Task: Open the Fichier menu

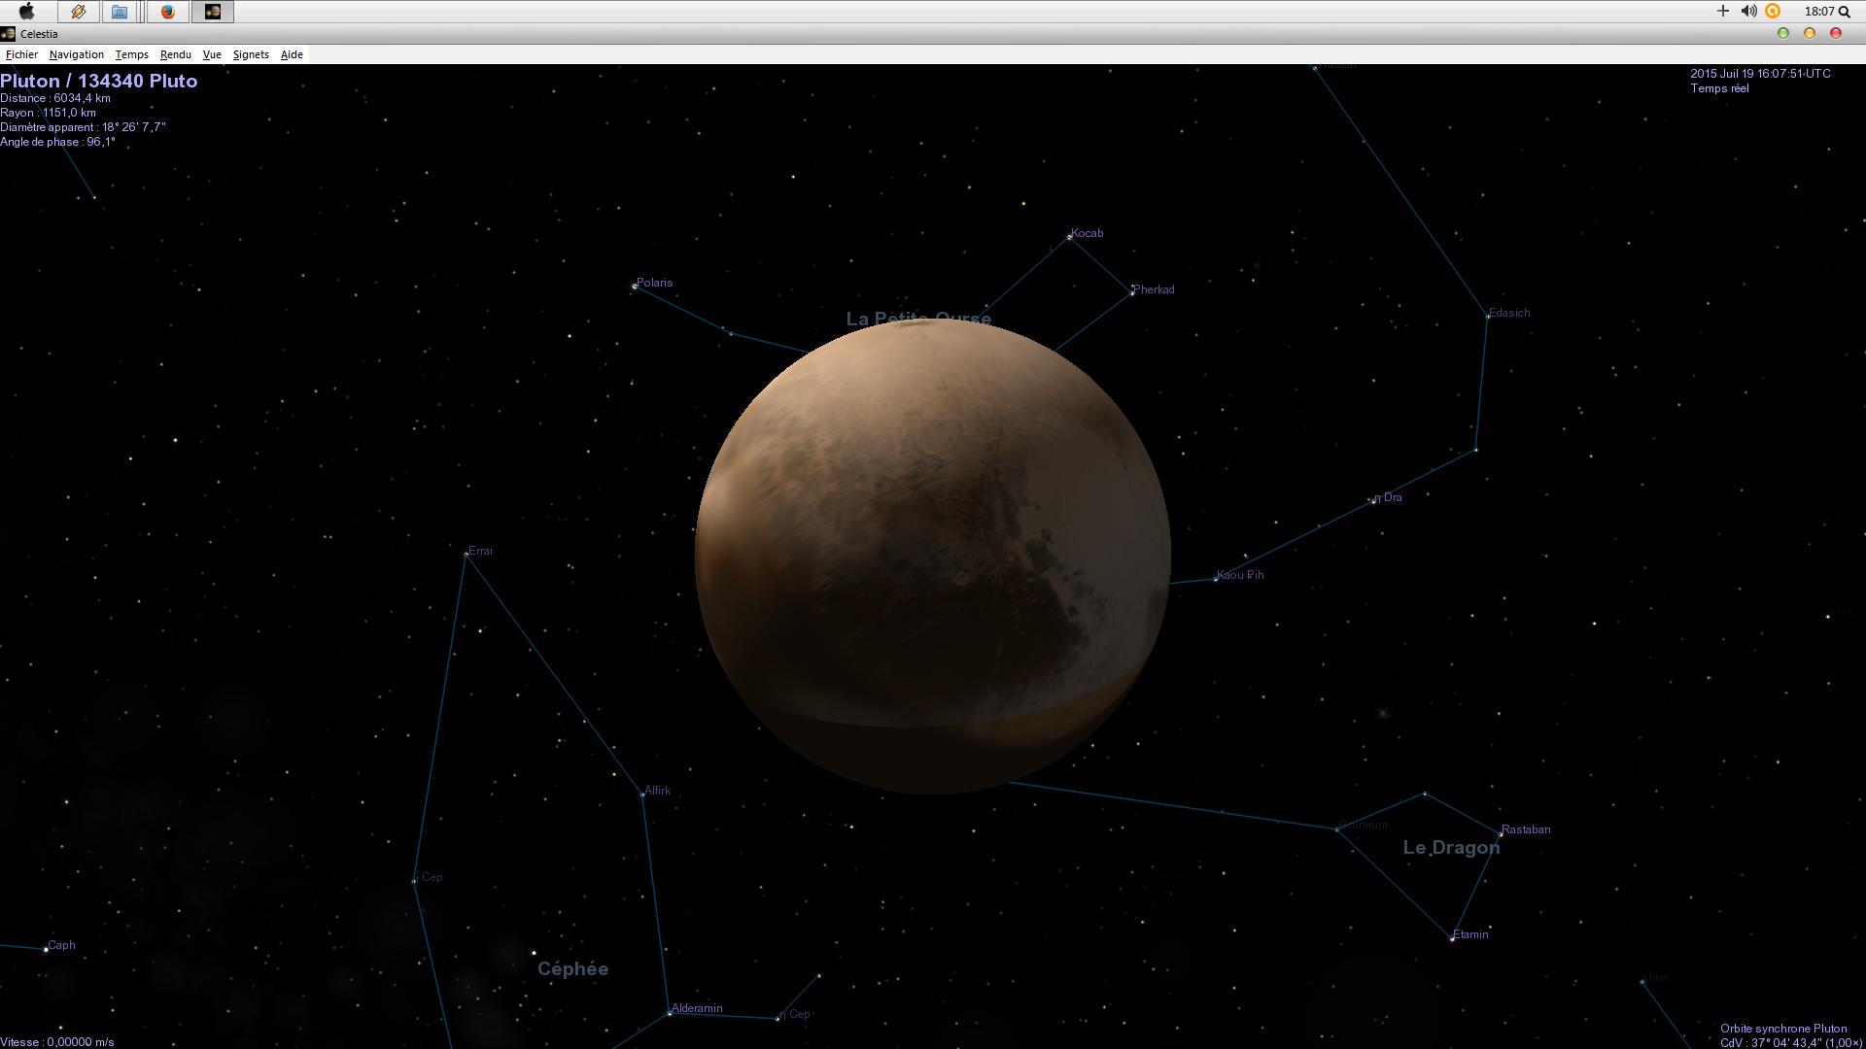Action: click(21, 54)
